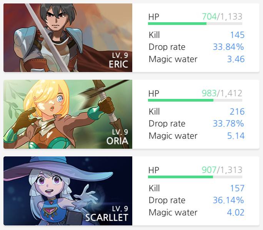Screen dimensions: 263x230
Task: Click Oria's Drop rate 33.78%
Action: [228, 123]
